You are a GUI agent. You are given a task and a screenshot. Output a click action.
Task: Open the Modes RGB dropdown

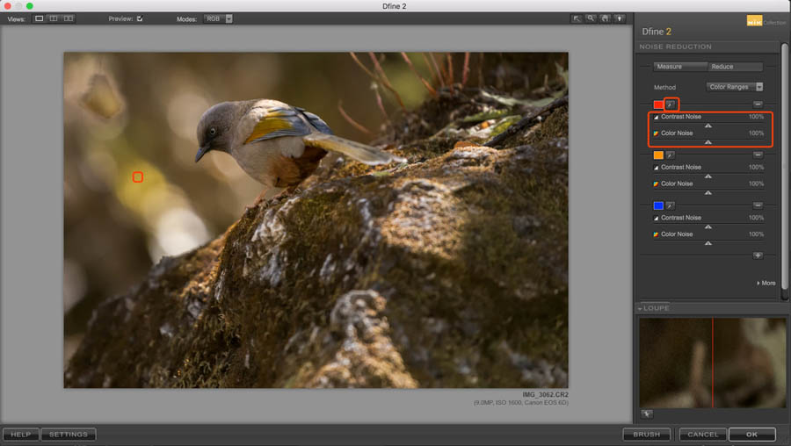[218, 18]
